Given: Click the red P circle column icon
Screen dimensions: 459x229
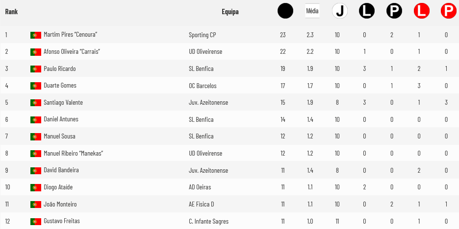Looking at the screenshot, I should (449, 11).
